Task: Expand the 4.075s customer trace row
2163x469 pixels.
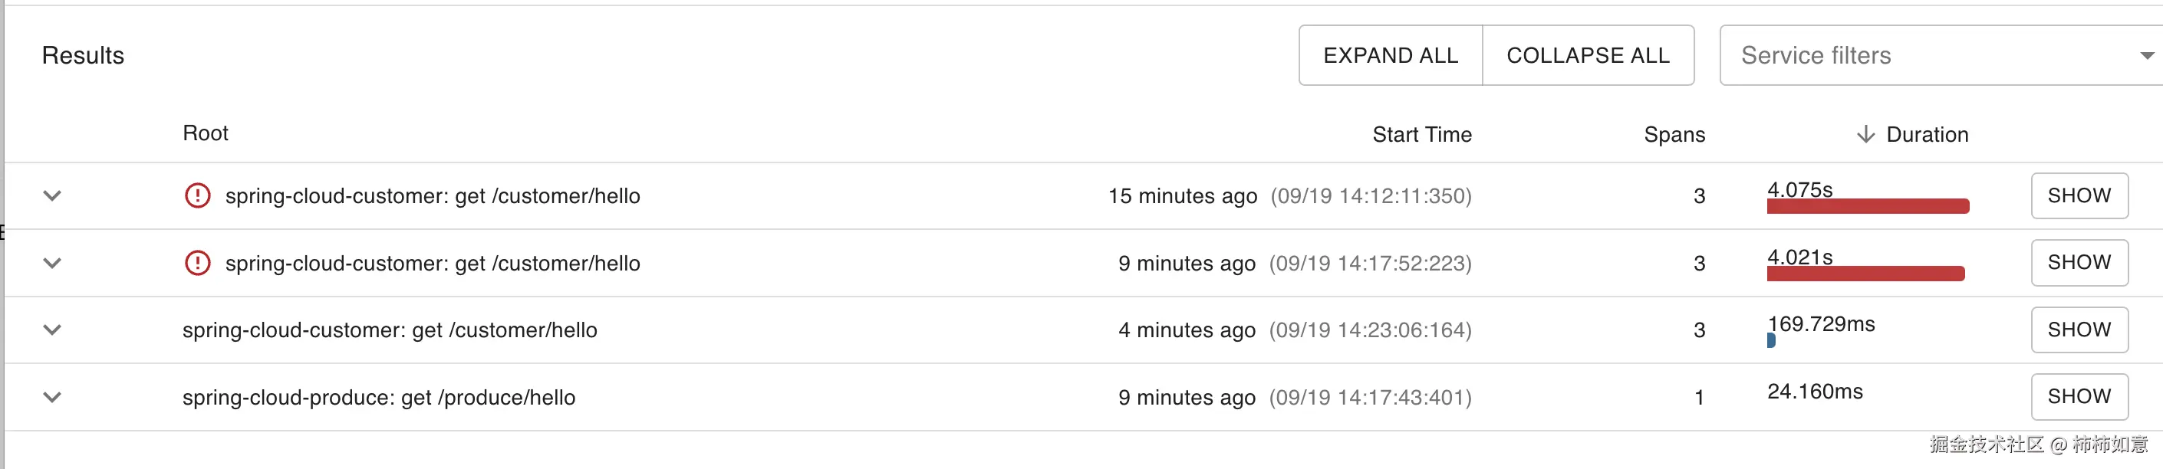Action: 52,195
